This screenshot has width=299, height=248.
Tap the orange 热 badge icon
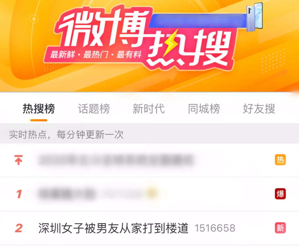point(280,160)
